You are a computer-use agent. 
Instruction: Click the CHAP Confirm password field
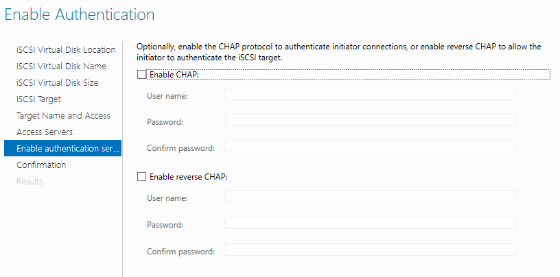click(371, 146)
